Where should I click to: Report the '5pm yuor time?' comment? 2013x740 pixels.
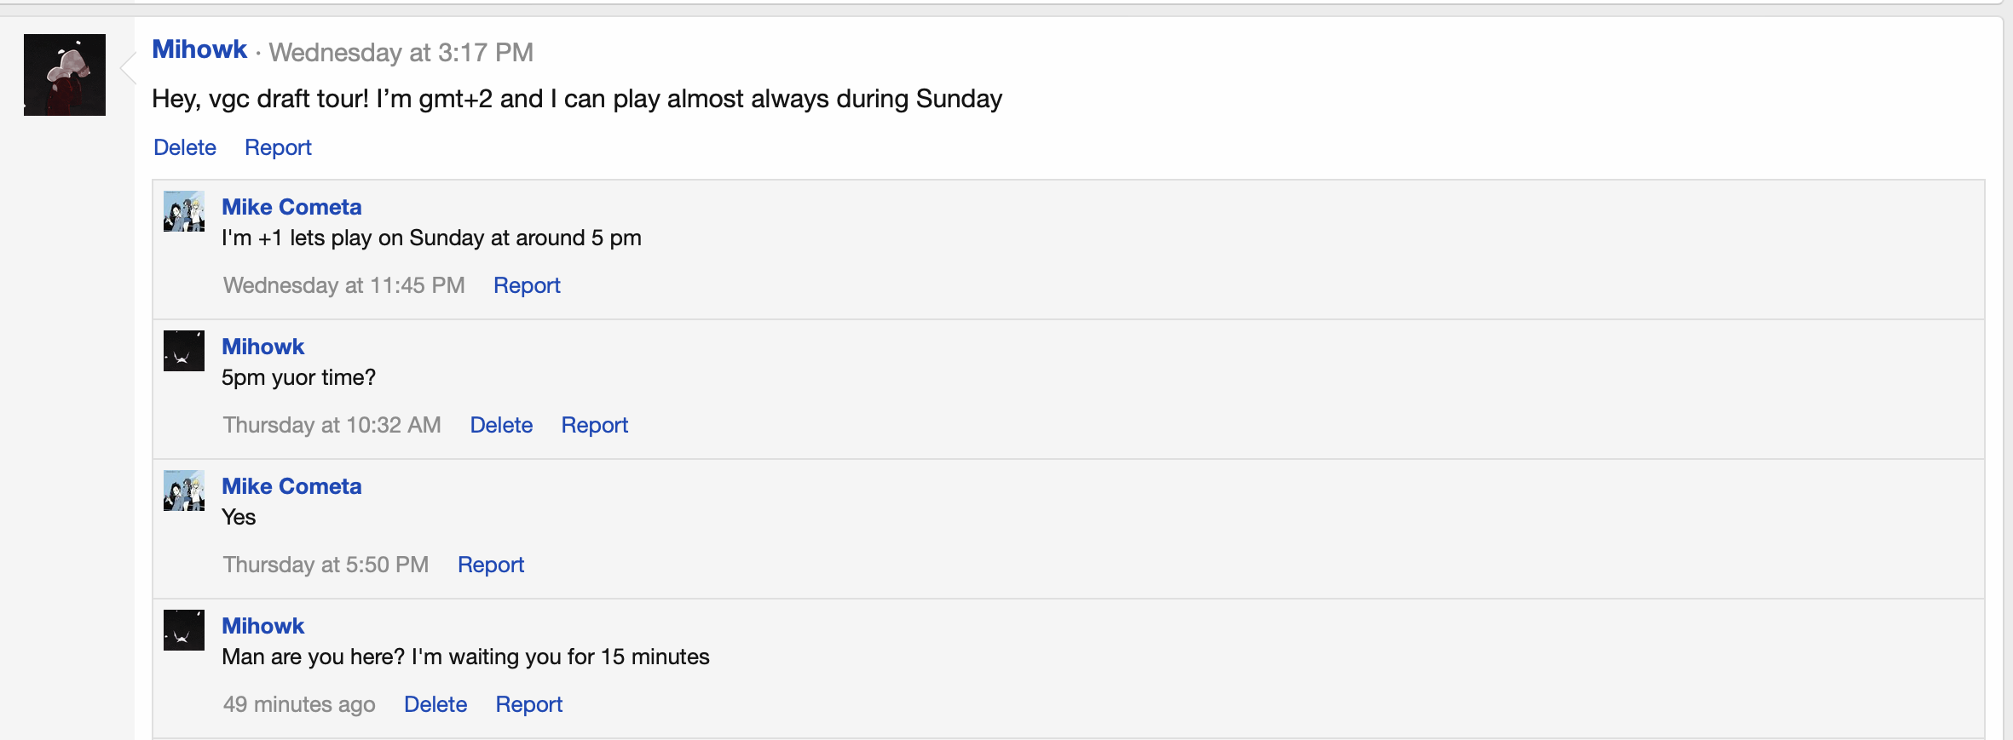click(x=594, y=425)
